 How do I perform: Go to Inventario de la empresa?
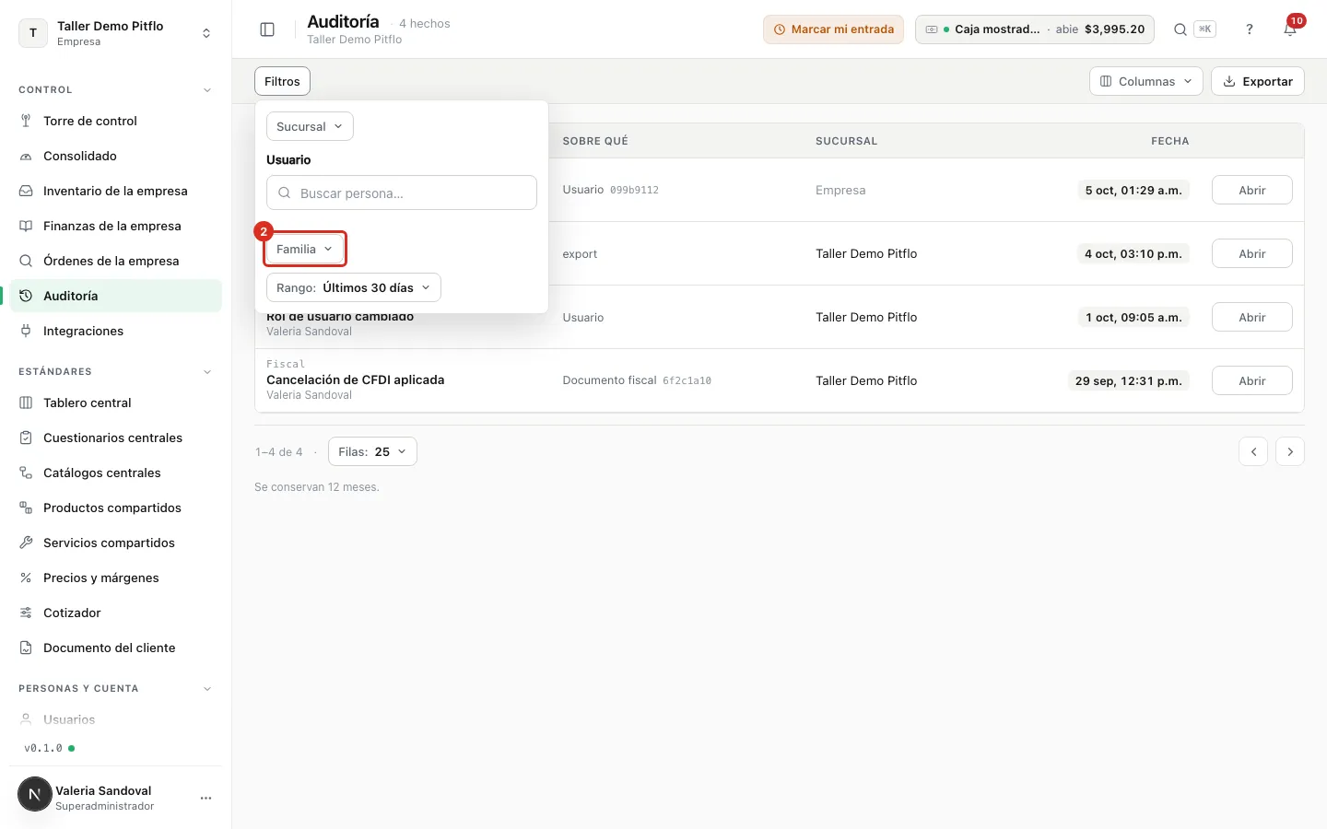(116, 191)
